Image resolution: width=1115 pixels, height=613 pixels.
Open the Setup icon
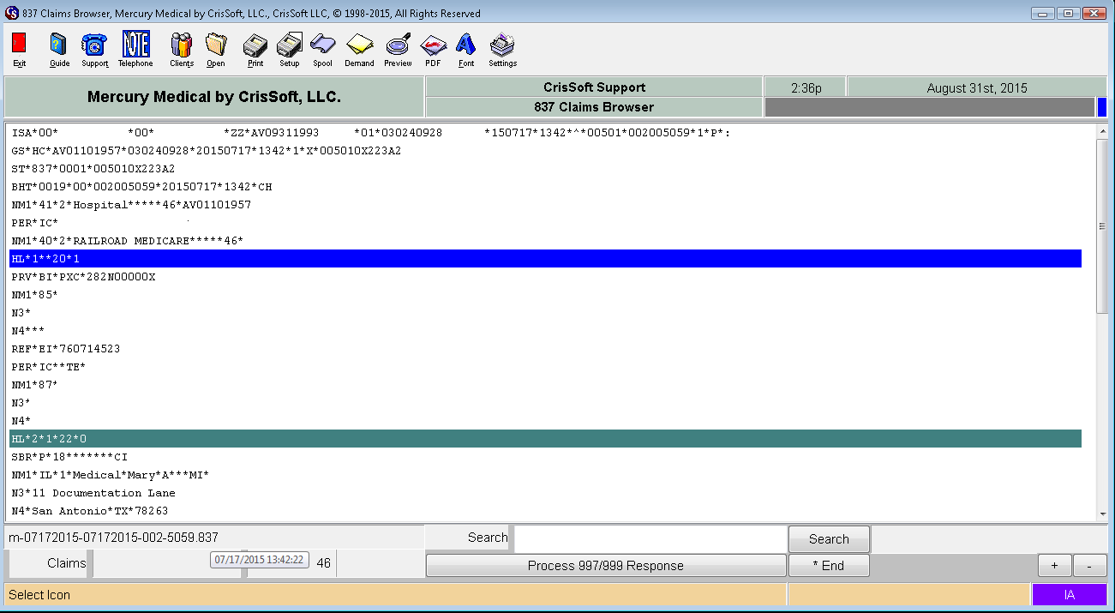pyautogui.click(x=289, y=49)
